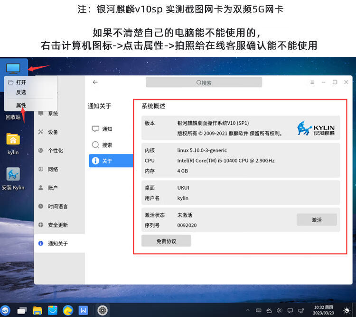Image resolution: width=356 pixels, height=317 pixels.
Task: Click the settings search box
Action: [x=204, y=82]
